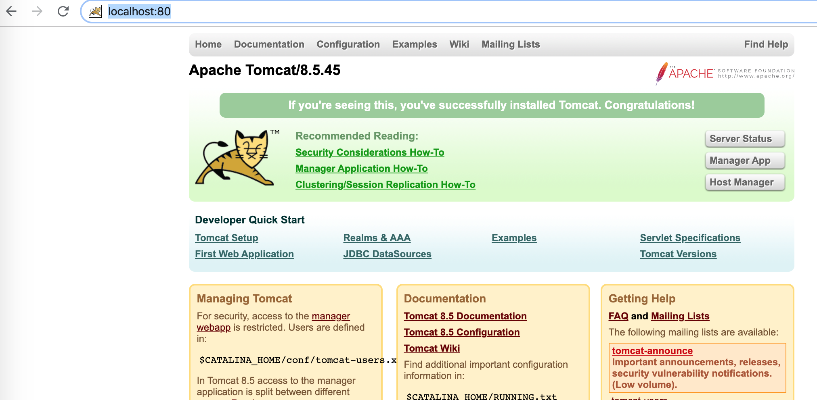The height and width of the screenshot is (400, 817).
Task: Open Examples link under Developer Quick Start
Action: pyautogui.click(x=514, y=238)
